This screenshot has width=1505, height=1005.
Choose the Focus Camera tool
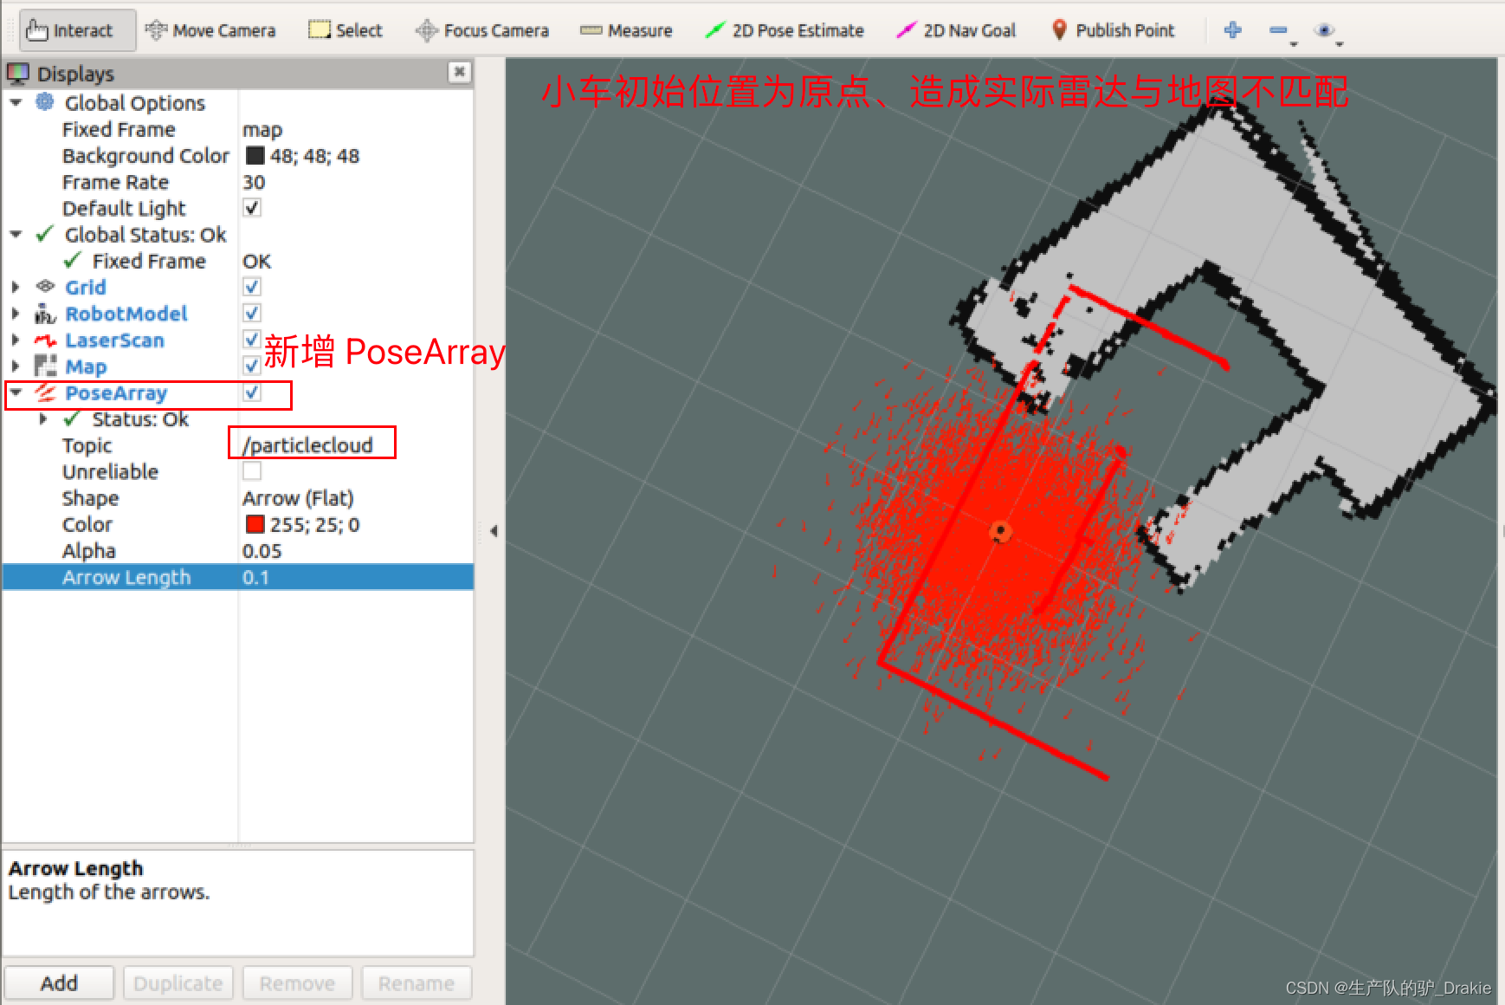(482, 30)
